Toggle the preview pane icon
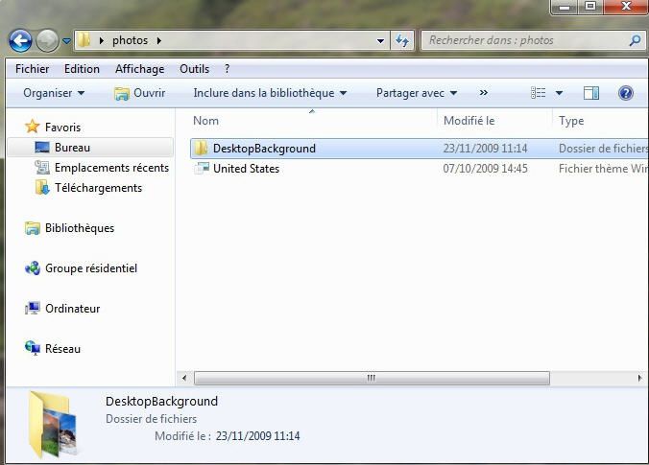This screenshot has width=649, height=465. (x=591, y=93)
